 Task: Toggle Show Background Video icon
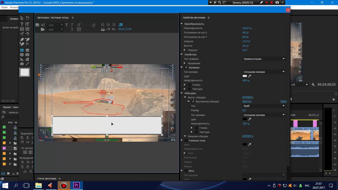(x=121, y=25)
